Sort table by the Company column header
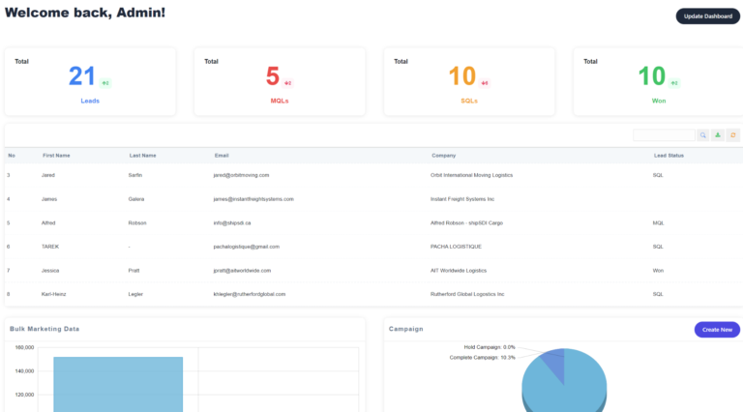The width and height of the screenshot is (743, 412). point(443,155)
